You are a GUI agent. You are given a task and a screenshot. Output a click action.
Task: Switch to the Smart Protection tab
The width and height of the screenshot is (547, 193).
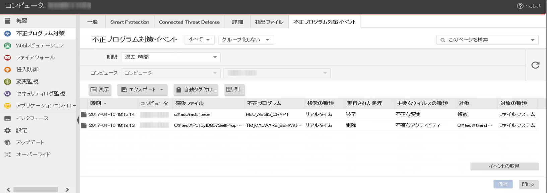(130, 22)
